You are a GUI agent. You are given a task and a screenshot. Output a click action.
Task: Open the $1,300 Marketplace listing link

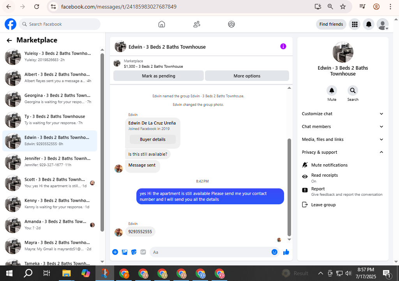pos(153,66)
